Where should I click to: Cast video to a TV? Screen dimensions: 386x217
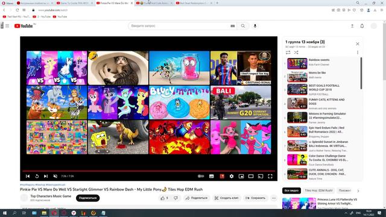pos(261,176)
